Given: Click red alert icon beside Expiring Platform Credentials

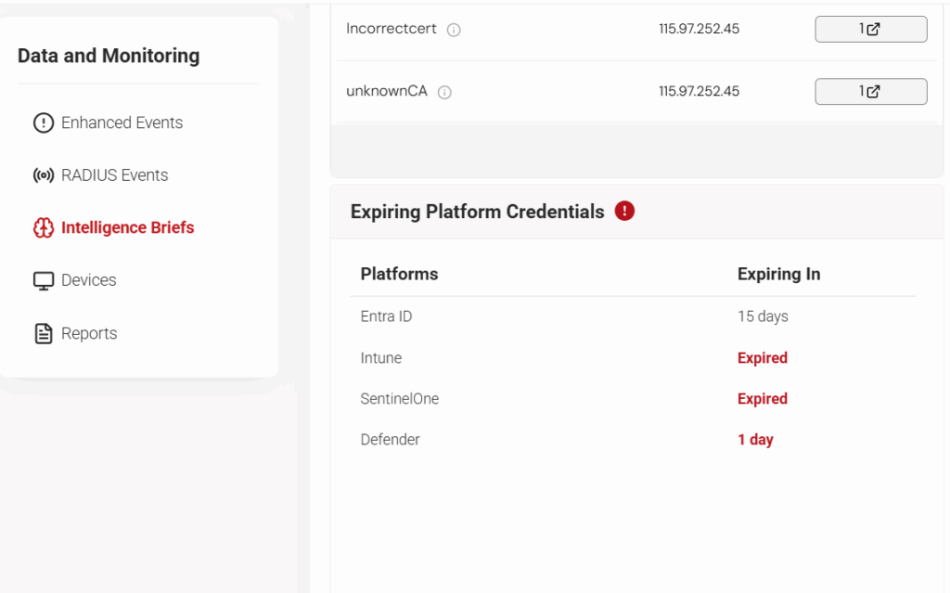Looking at the screenshot, I should click(x=624, y=212).
